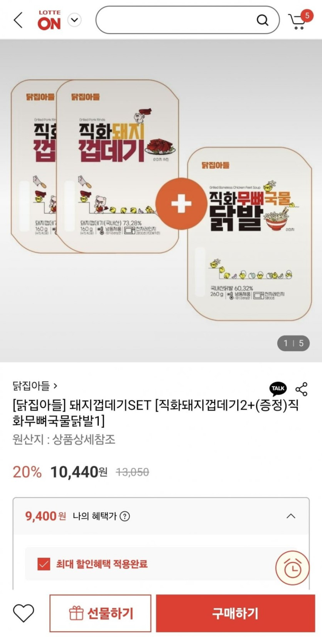Open the Lotte ON logo home
This screenshot has width=322, height=637.
(49, 20)
